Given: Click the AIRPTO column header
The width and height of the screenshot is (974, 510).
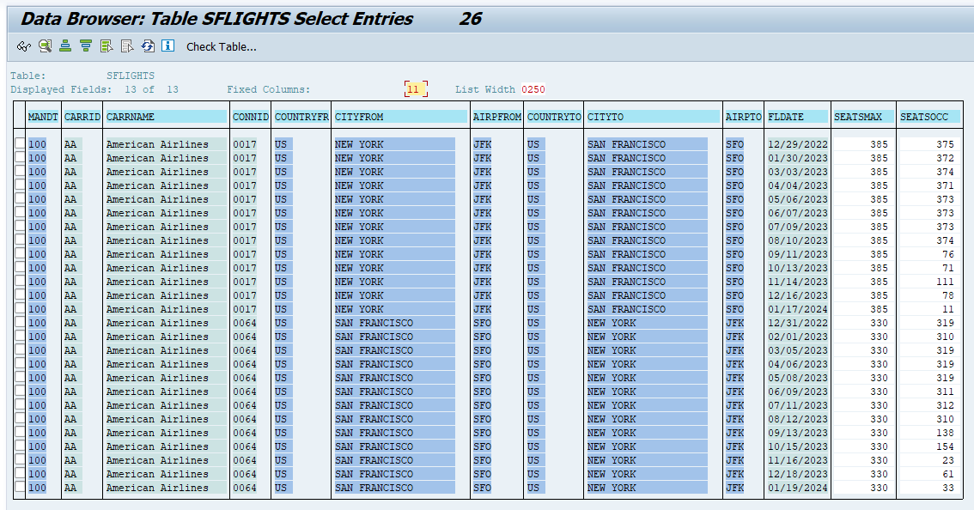Looking at the screenshot, I should [x=744, y=117].
